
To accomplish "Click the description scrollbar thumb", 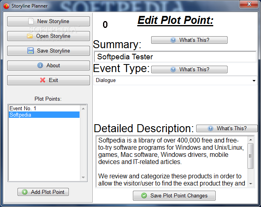I will coord(251,156).
